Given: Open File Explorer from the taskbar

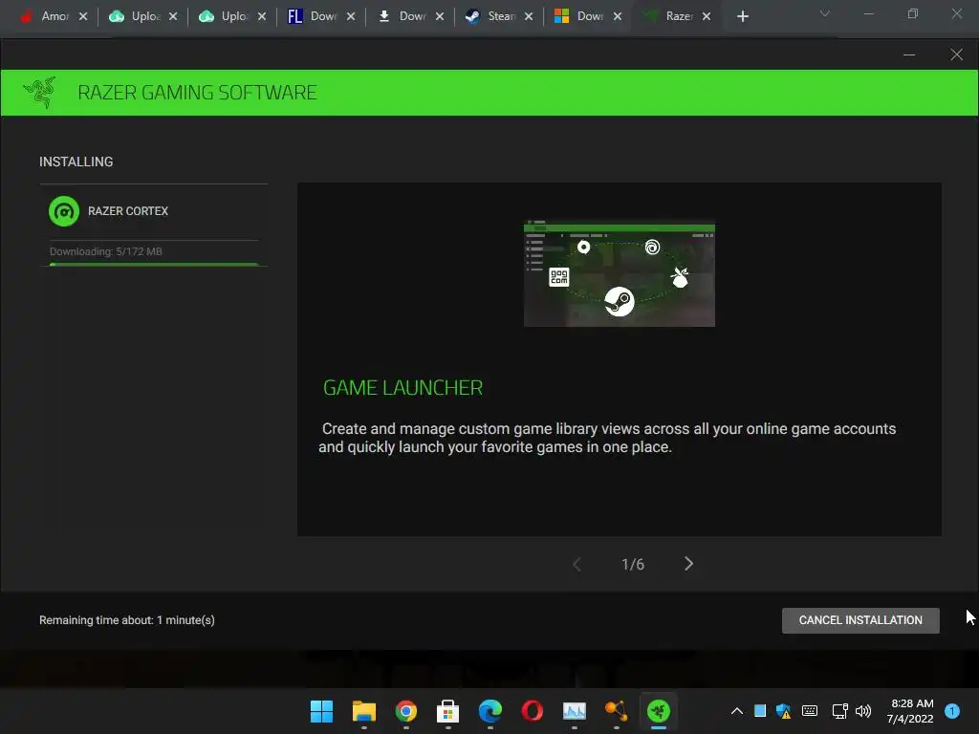Looking at the screenshot, I should [364, 711].
